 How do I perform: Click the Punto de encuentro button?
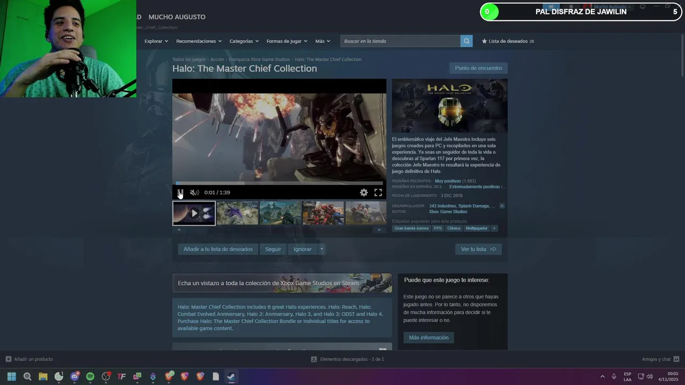coord(478,68)
